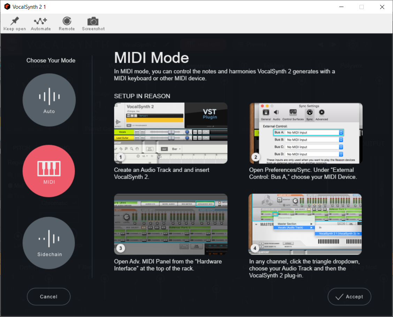The height and width of the screenshot is (317, 393).
Task: Open step 1 VocalSynth 2 VST thumbnail
Action: coord(171,133)
